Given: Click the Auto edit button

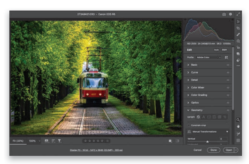Looking at the screenshot, I should point(216,50).
